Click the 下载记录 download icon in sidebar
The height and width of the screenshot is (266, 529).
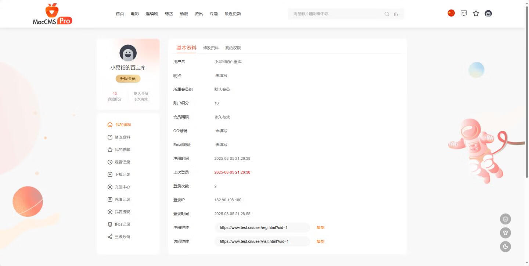110,175
